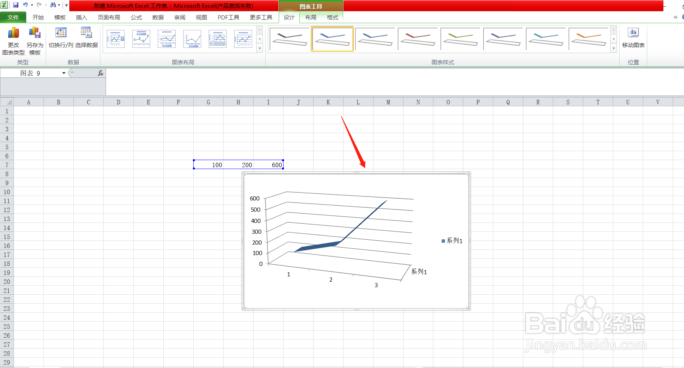Switch to the Home (开始) tab
This screenshot has width=684, height=368.
(38, 17)
